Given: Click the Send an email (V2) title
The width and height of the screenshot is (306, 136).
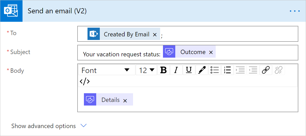Looking at the screenshot, I should point(57,11).
